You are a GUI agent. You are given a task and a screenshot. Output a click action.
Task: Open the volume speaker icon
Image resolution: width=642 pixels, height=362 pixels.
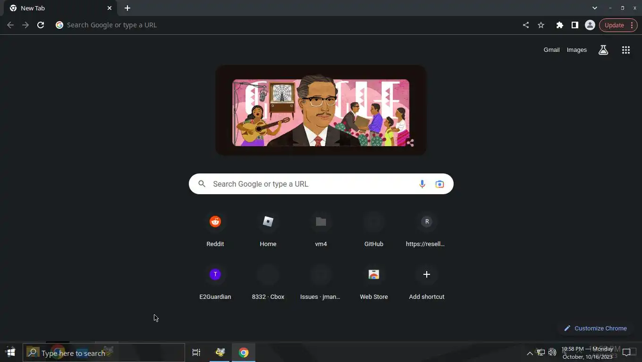click(552, 353)
